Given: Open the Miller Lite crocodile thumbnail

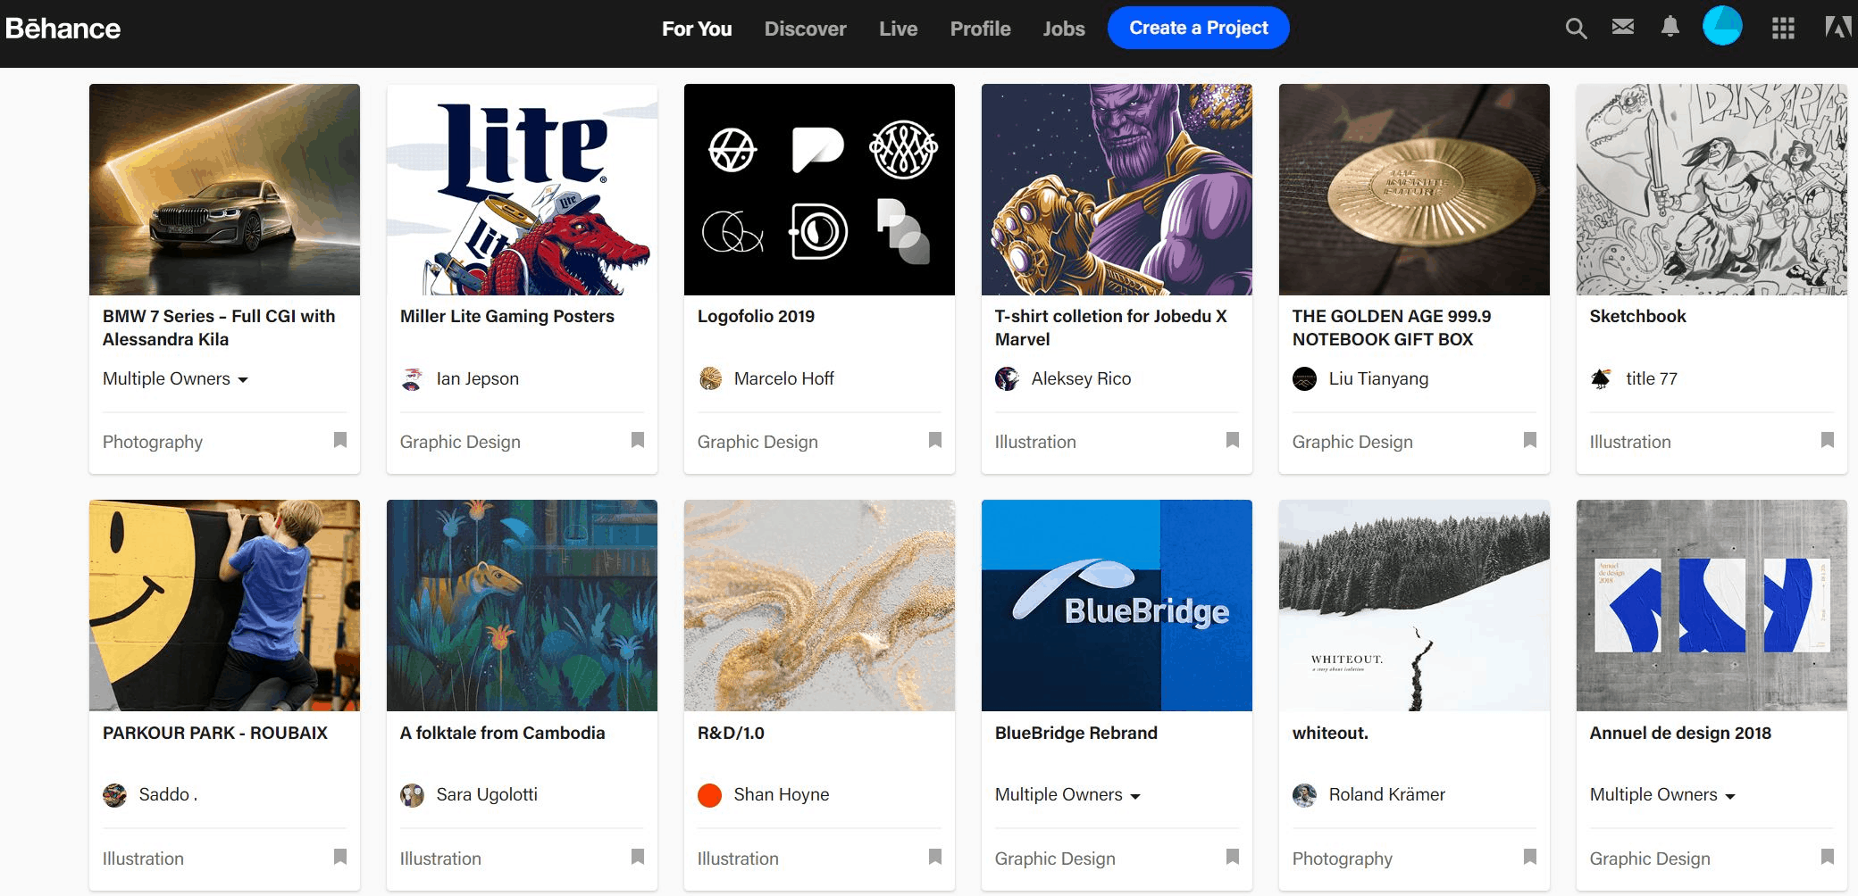Looking at the screenshot, I should (x=522, y=189).
